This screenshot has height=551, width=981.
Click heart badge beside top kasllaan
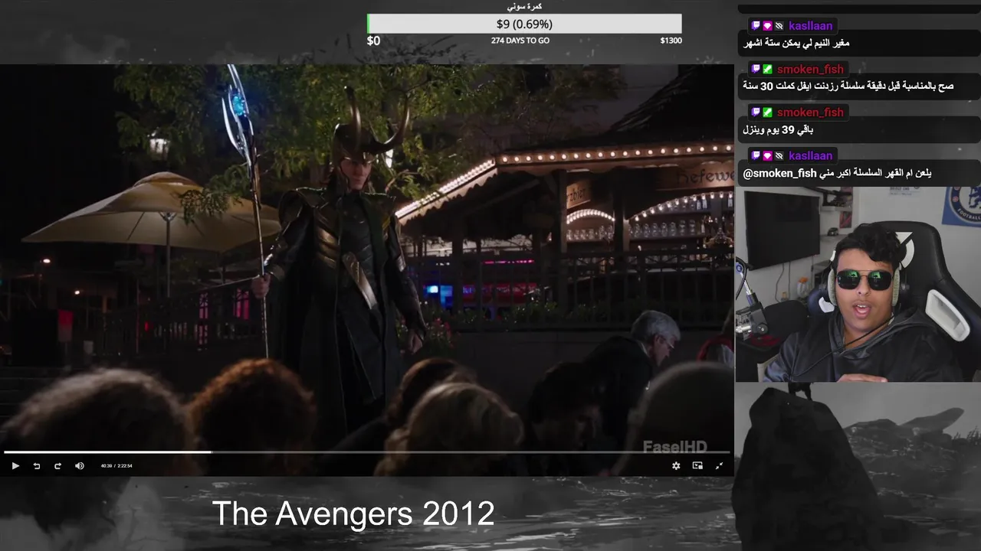[x=767, y=26]
